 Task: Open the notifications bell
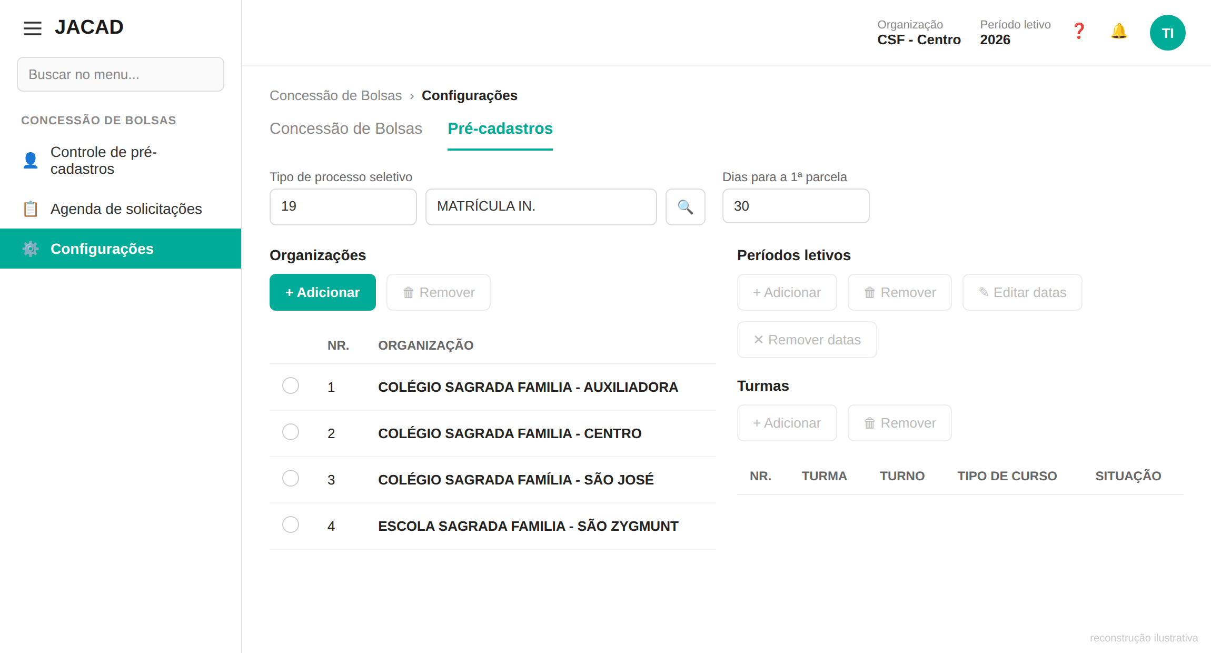coord(1119,32)
